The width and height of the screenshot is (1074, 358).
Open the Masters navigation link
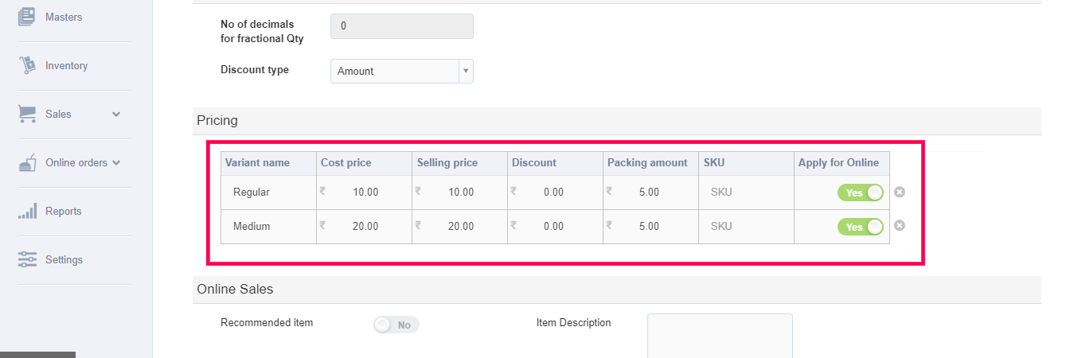click(x=64, y=17)
